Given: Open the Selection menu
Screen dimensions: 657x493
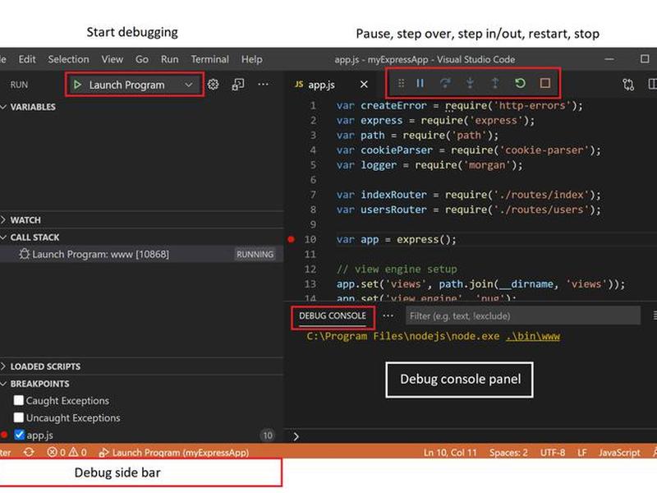Looking at the screenshot, I should 68,59.
